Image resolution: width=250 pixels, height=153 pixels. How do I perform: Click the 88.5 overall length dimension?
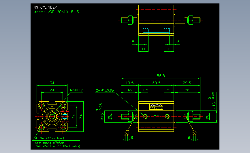click(161, 76)
